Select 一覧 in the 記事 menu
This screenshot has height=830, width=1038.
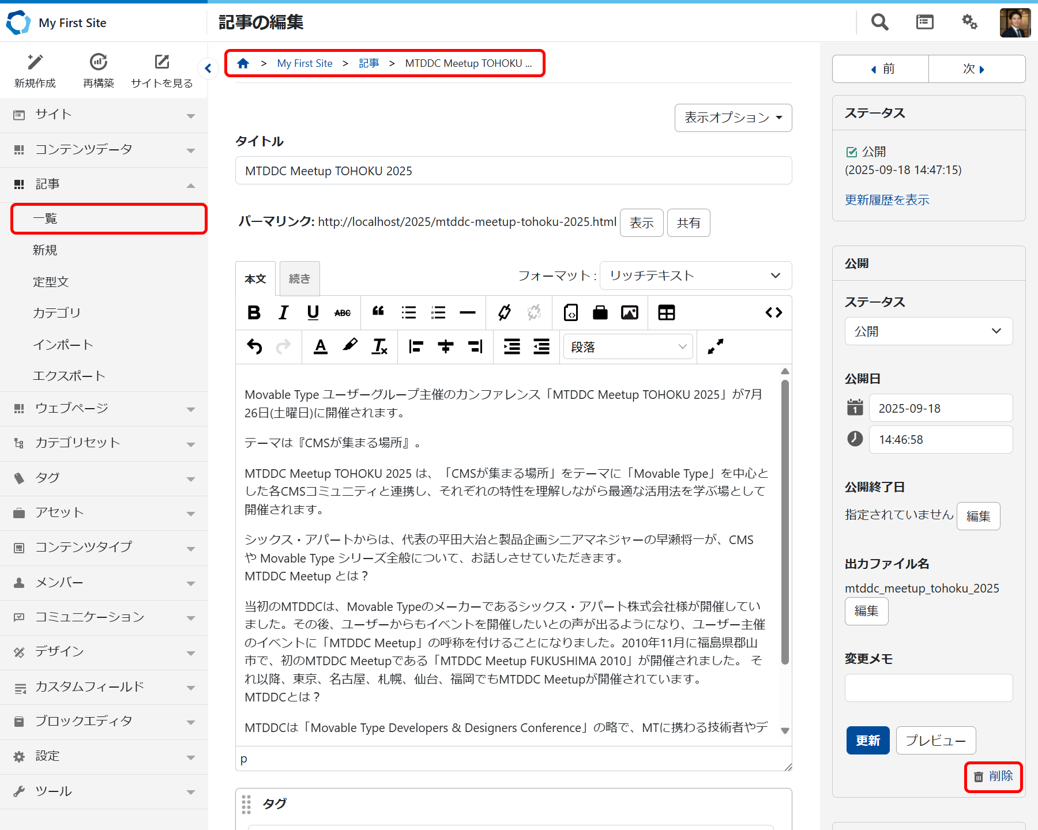tap(109, 218)
